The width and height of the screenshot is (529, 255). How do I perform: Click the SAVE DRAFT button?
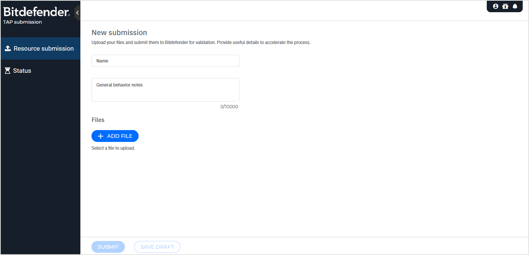click(x=157, y=247)
